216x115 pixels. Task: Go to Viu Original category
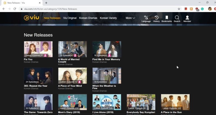pos(70,18)
